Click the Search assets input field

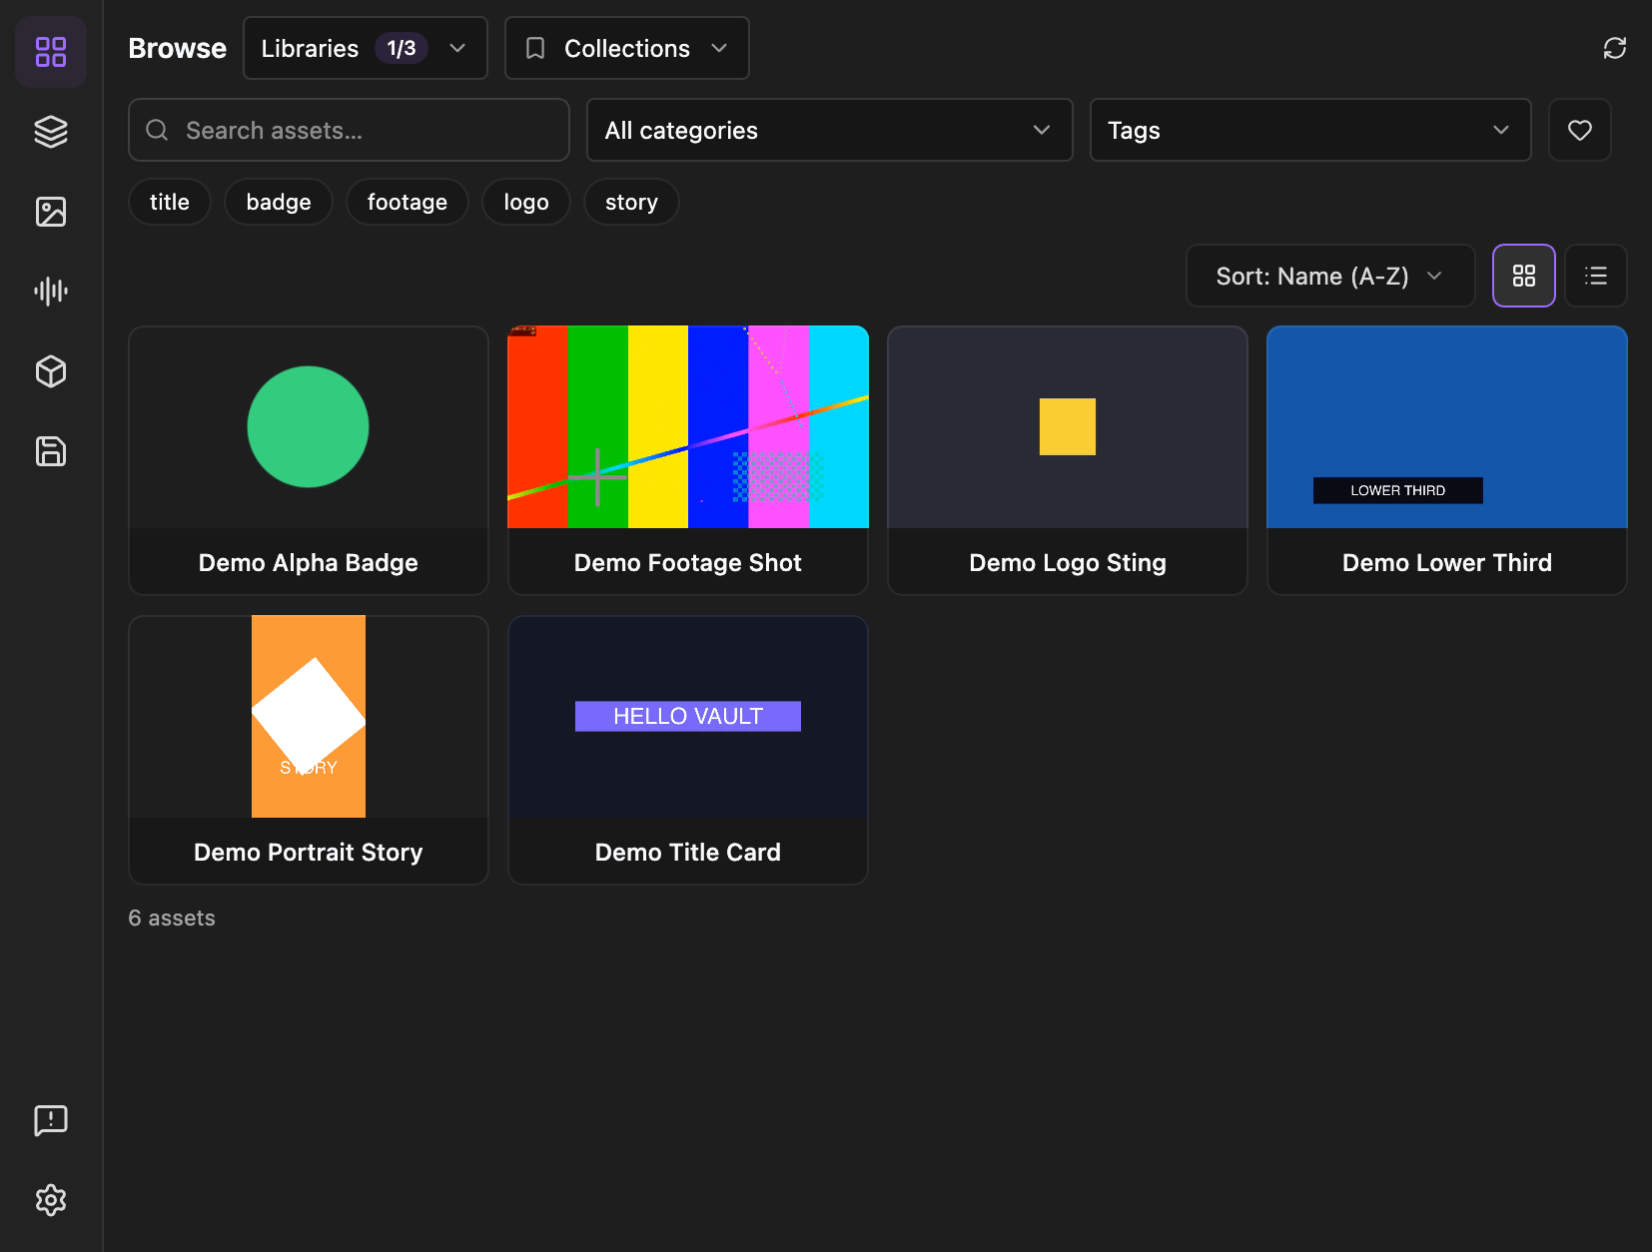tap(349, 130)
